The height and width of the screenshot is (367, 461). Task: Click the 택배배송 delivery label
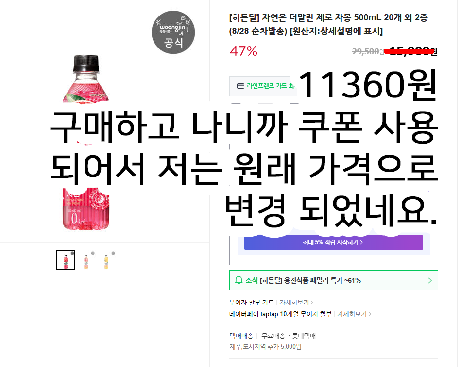(x=241, y=336)
